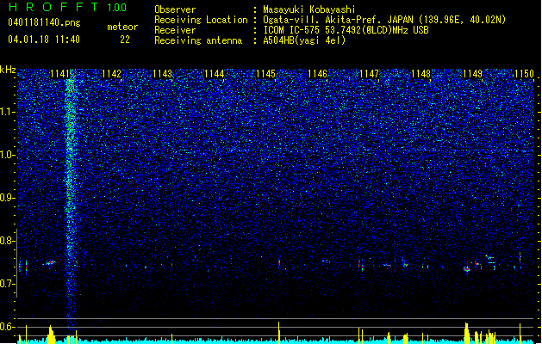Screen dimensions: 542x344
Task: Click the red echo cluster just before 1149
Action: click(467, 269)
